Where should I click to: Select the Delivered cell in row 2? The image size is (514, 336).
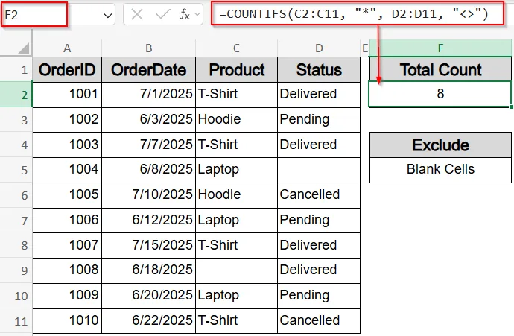[319, 95]
